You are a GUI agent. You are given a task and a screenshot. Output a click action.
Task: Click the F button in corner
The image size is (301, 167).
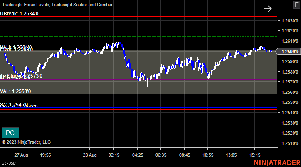(296, 5)
